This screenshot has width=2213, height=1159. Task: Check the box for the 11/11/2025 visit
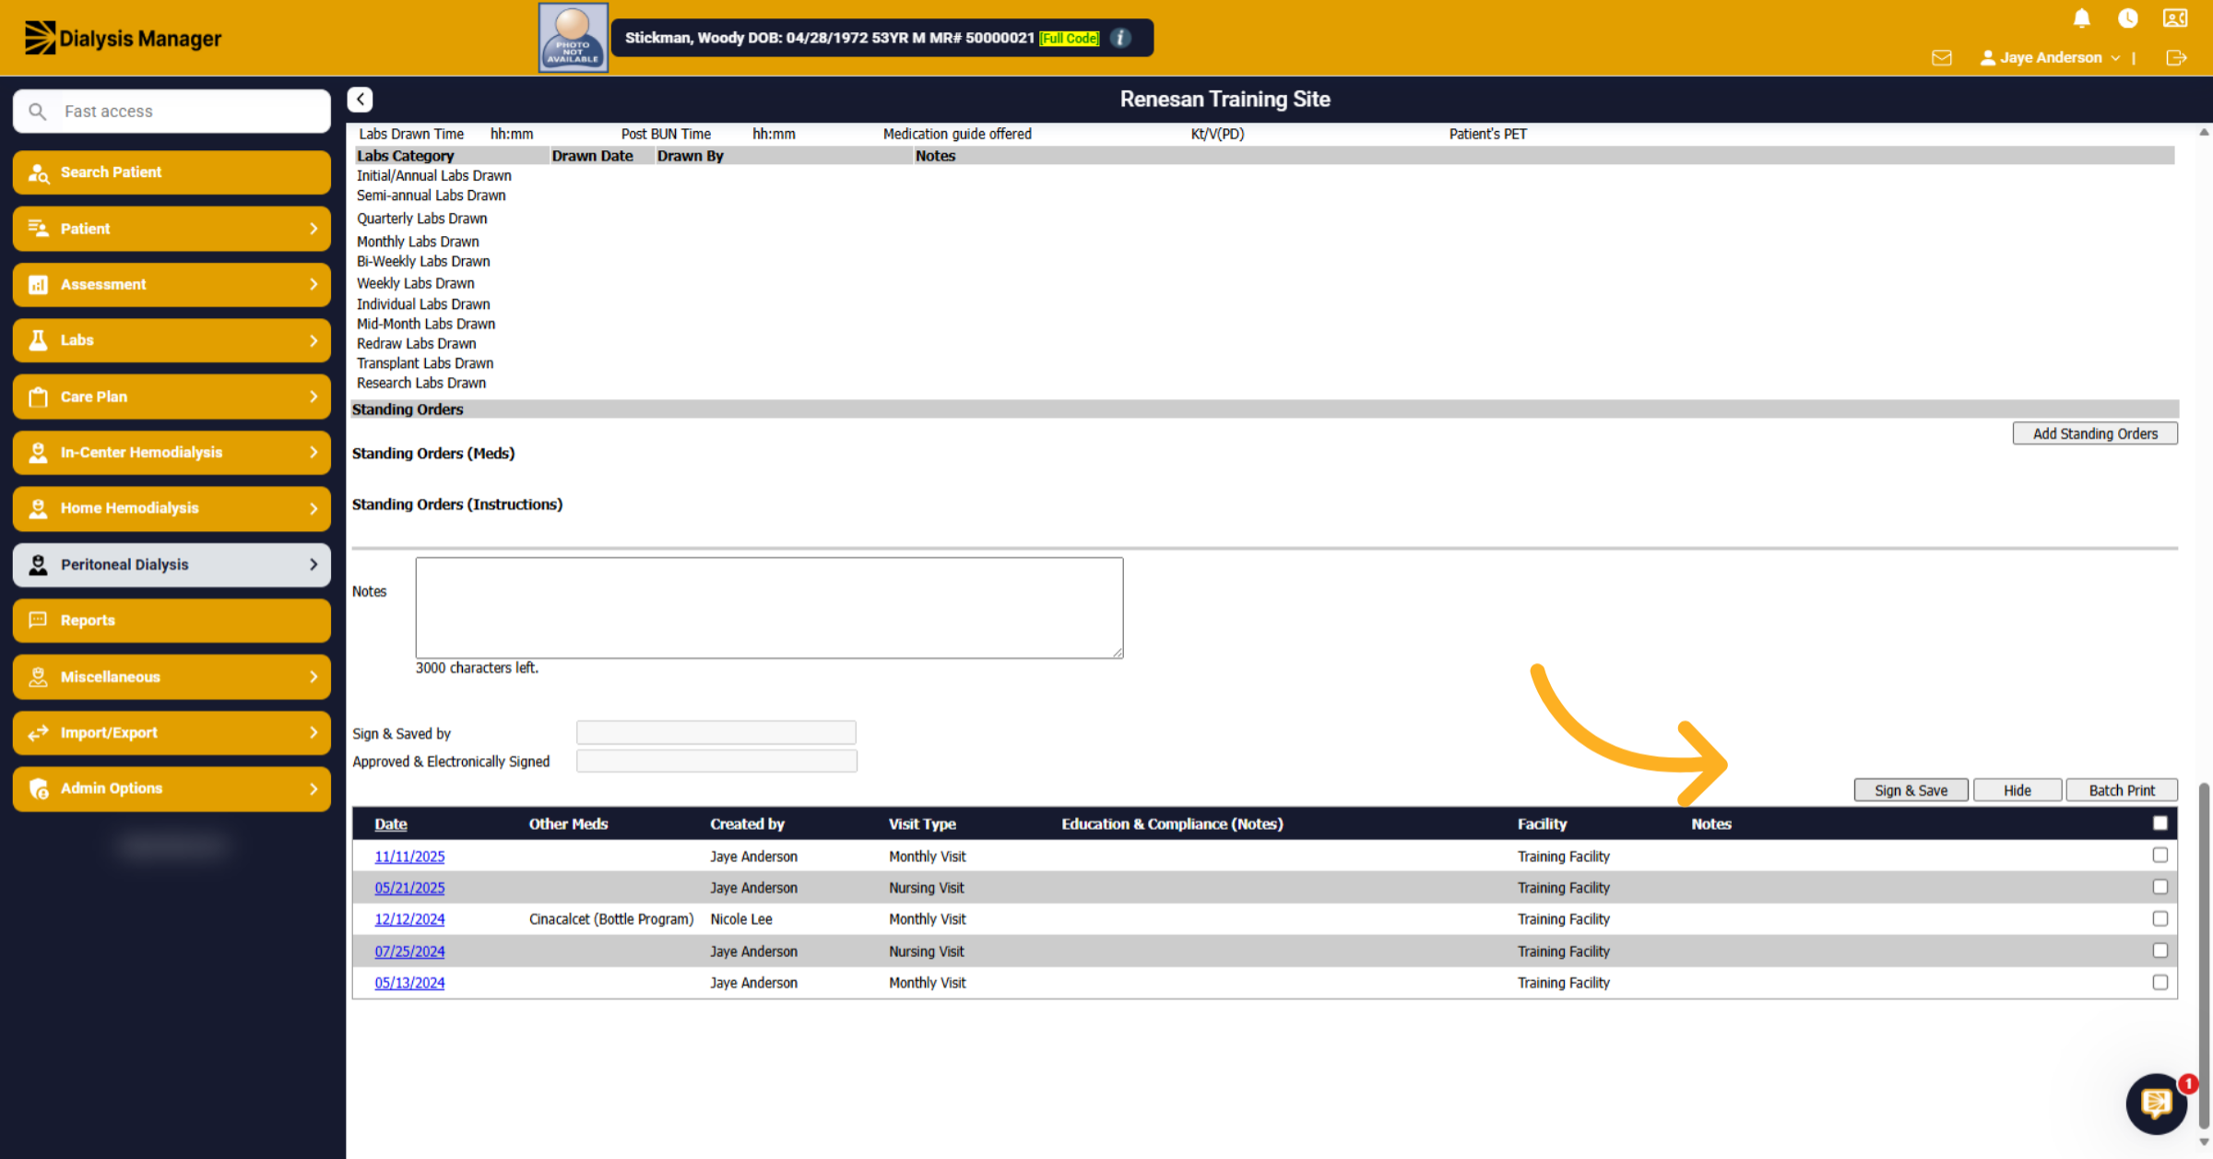(x=2160, y=856)
